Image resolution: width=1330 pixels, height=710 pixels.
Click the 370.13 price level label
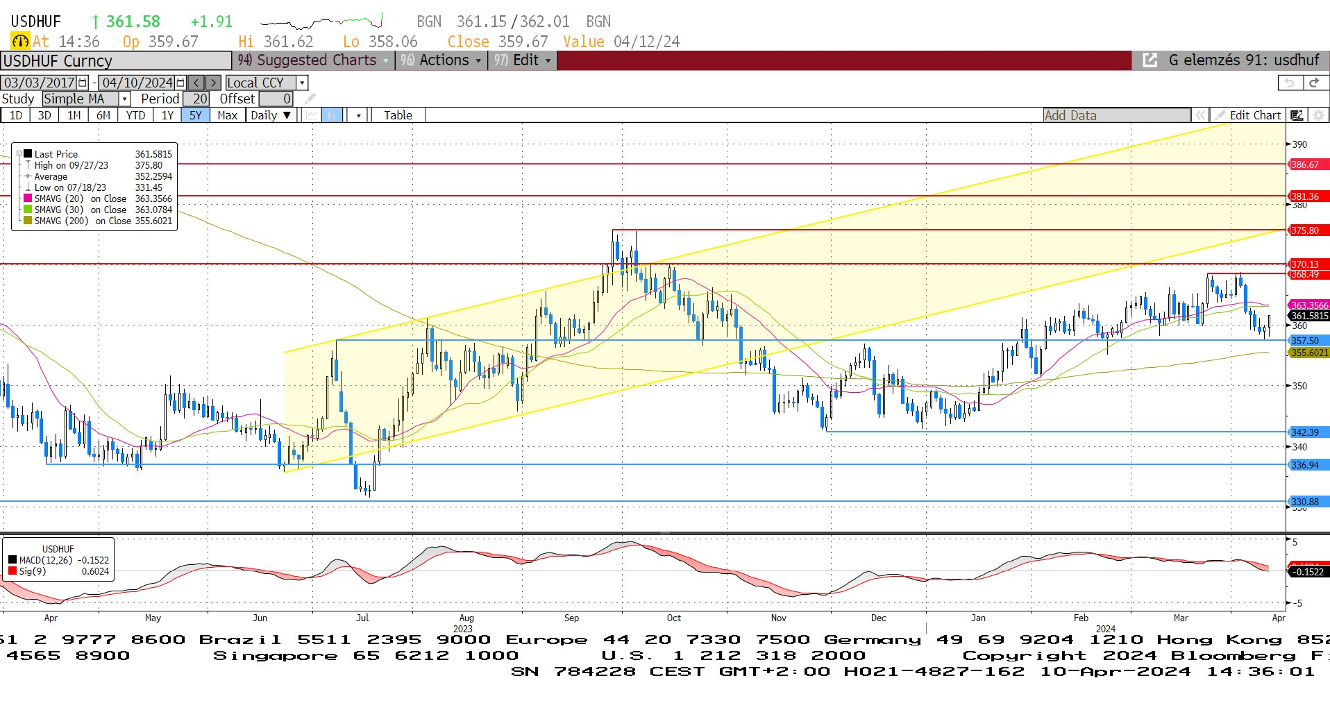[1308, 264]
